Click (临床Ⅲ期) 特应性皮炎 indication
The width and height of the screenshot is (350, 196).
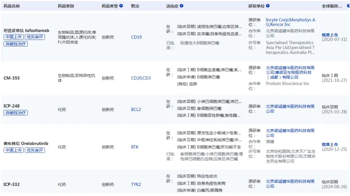pos(197,176)
